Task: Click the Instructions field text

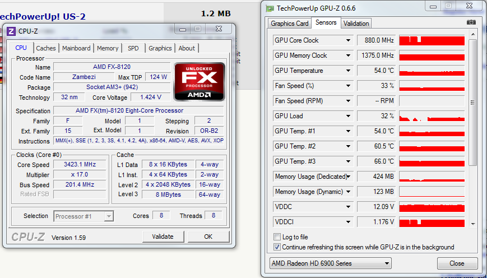Action: 138,141
